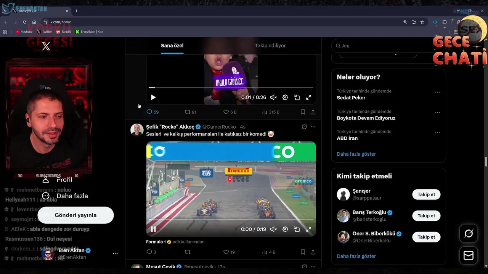Viewport: 488px width, 274px height.
Task: Open Eren Aktan account options dots
Action: click(115, 254)
